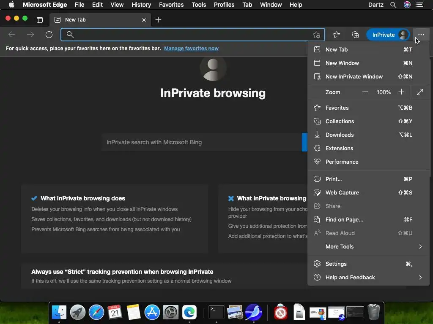This screenshot has height=324, width=433.
Task: Open Safari from the Dock
Action: point(96,312)
